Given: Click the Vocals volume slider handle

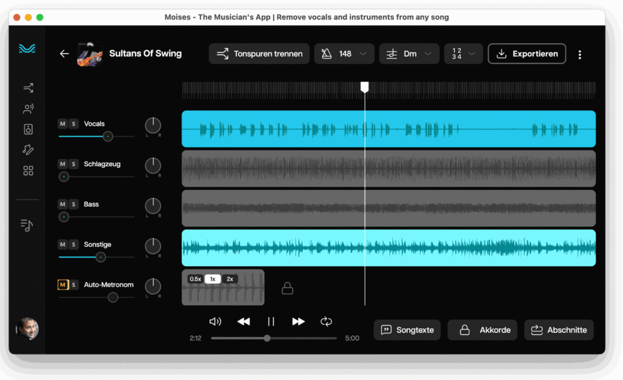Looking at the screenshot, I should [x=108, y=137].
